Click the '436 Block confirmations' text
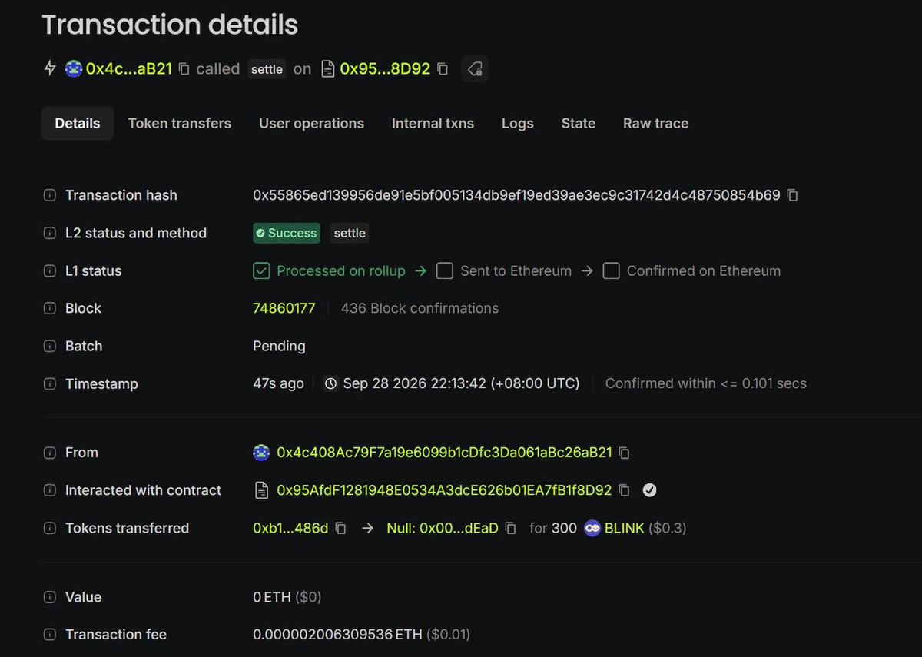922x657 pixels. coord(420,308)
